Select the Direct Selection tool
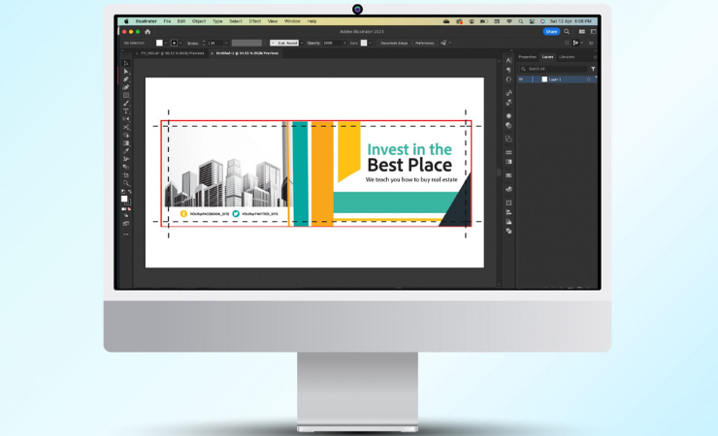The width and height of the screenshot is (718, 436). click(126, 71)
